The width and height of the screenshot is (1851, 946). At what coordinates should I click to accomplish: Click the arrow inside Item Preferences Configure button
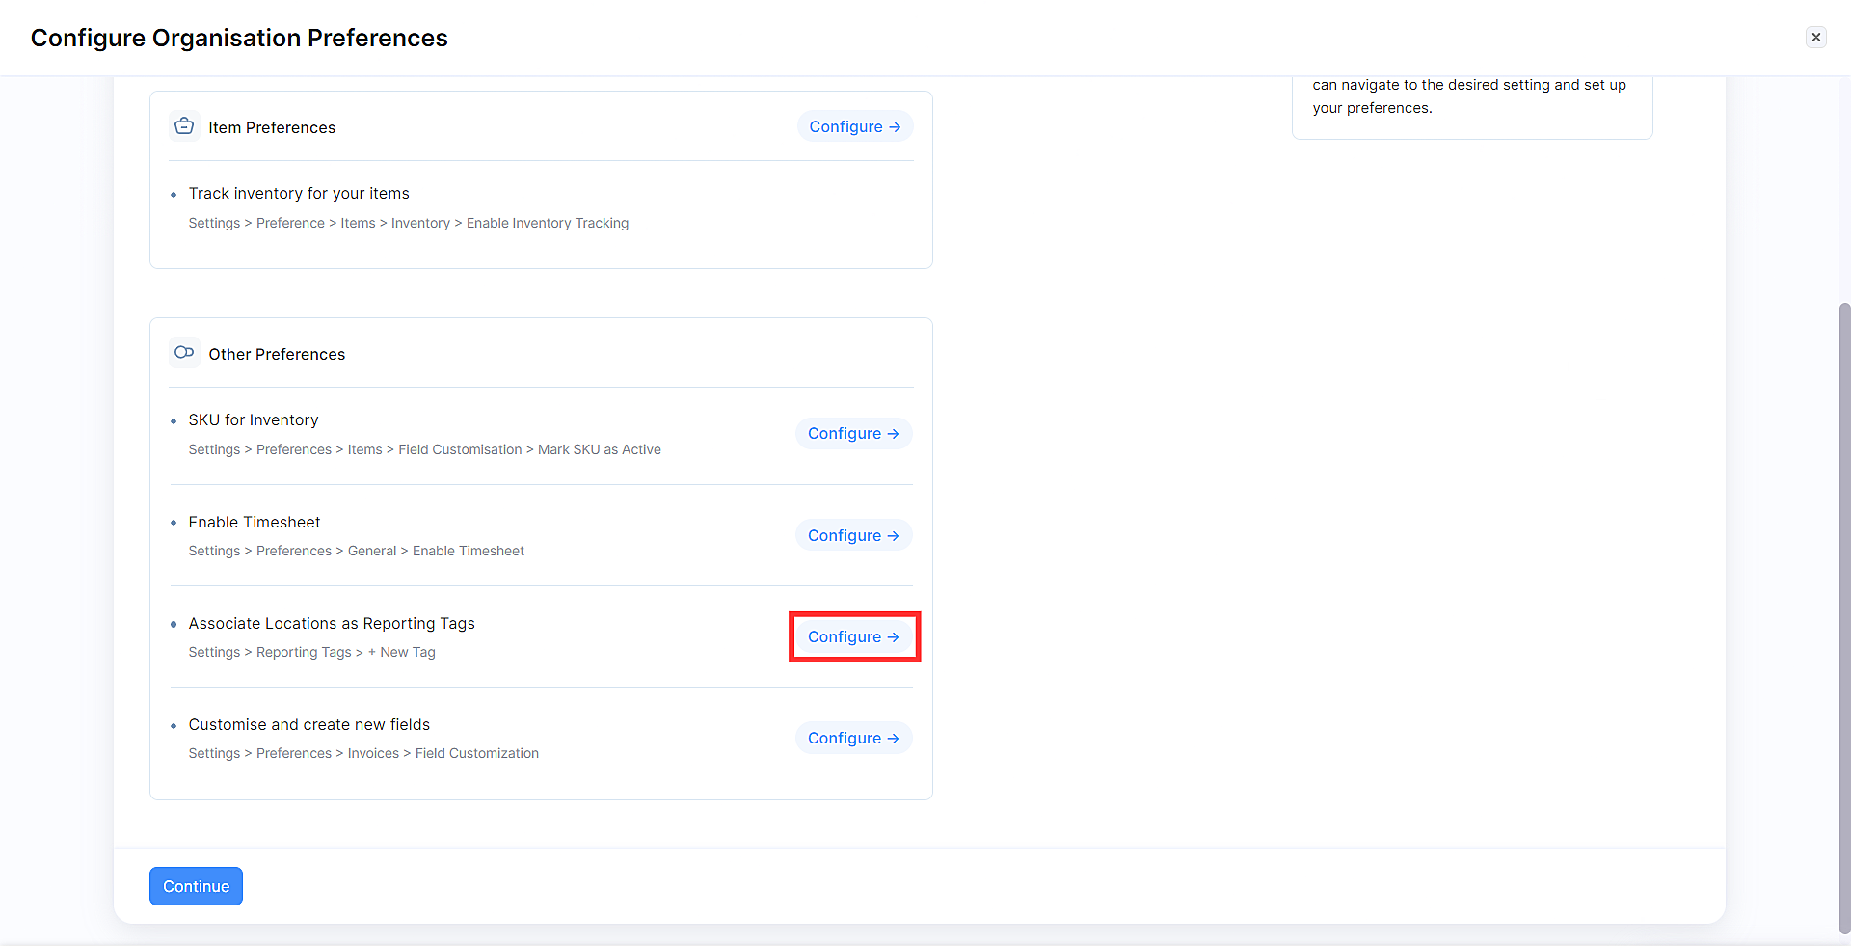(894, 126)
